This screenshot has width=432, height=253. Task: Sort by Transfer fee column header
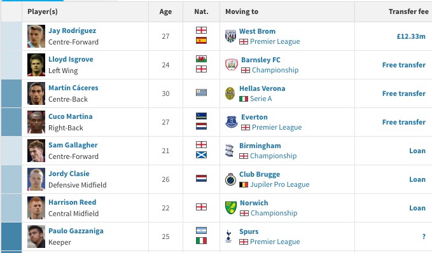tap(408, 11)
